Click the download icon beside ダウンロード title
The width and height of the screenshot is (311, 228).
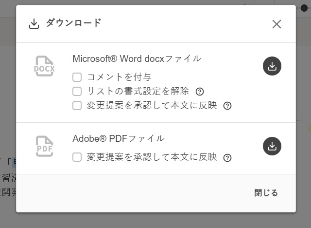(x=34, y=23)
